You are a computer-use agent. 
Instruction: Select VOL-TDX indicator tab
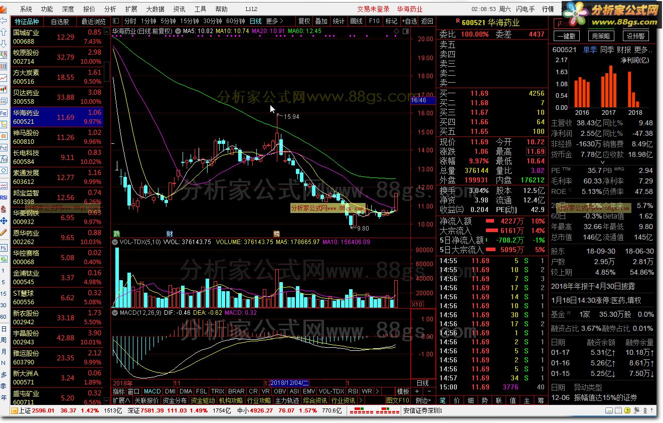point(331,391)
